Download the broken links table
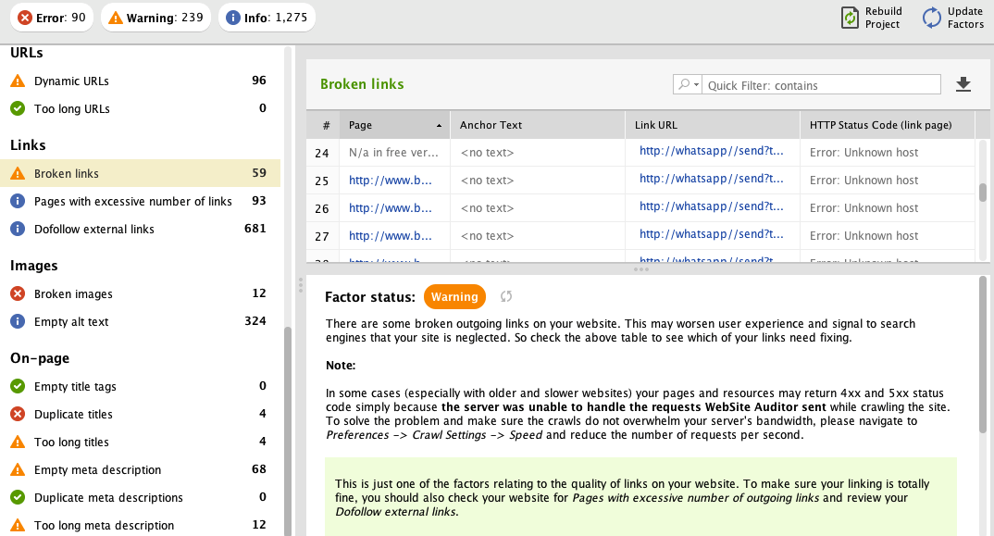 tap(963, 85)
